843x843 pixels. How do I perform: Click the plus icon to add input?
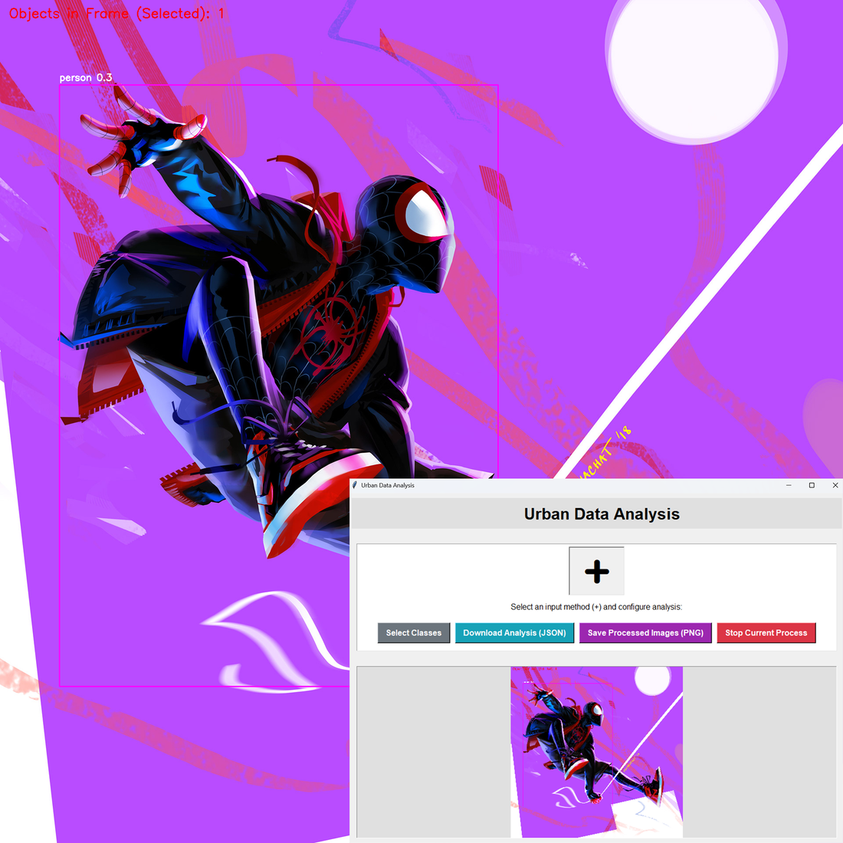[596, 571]
